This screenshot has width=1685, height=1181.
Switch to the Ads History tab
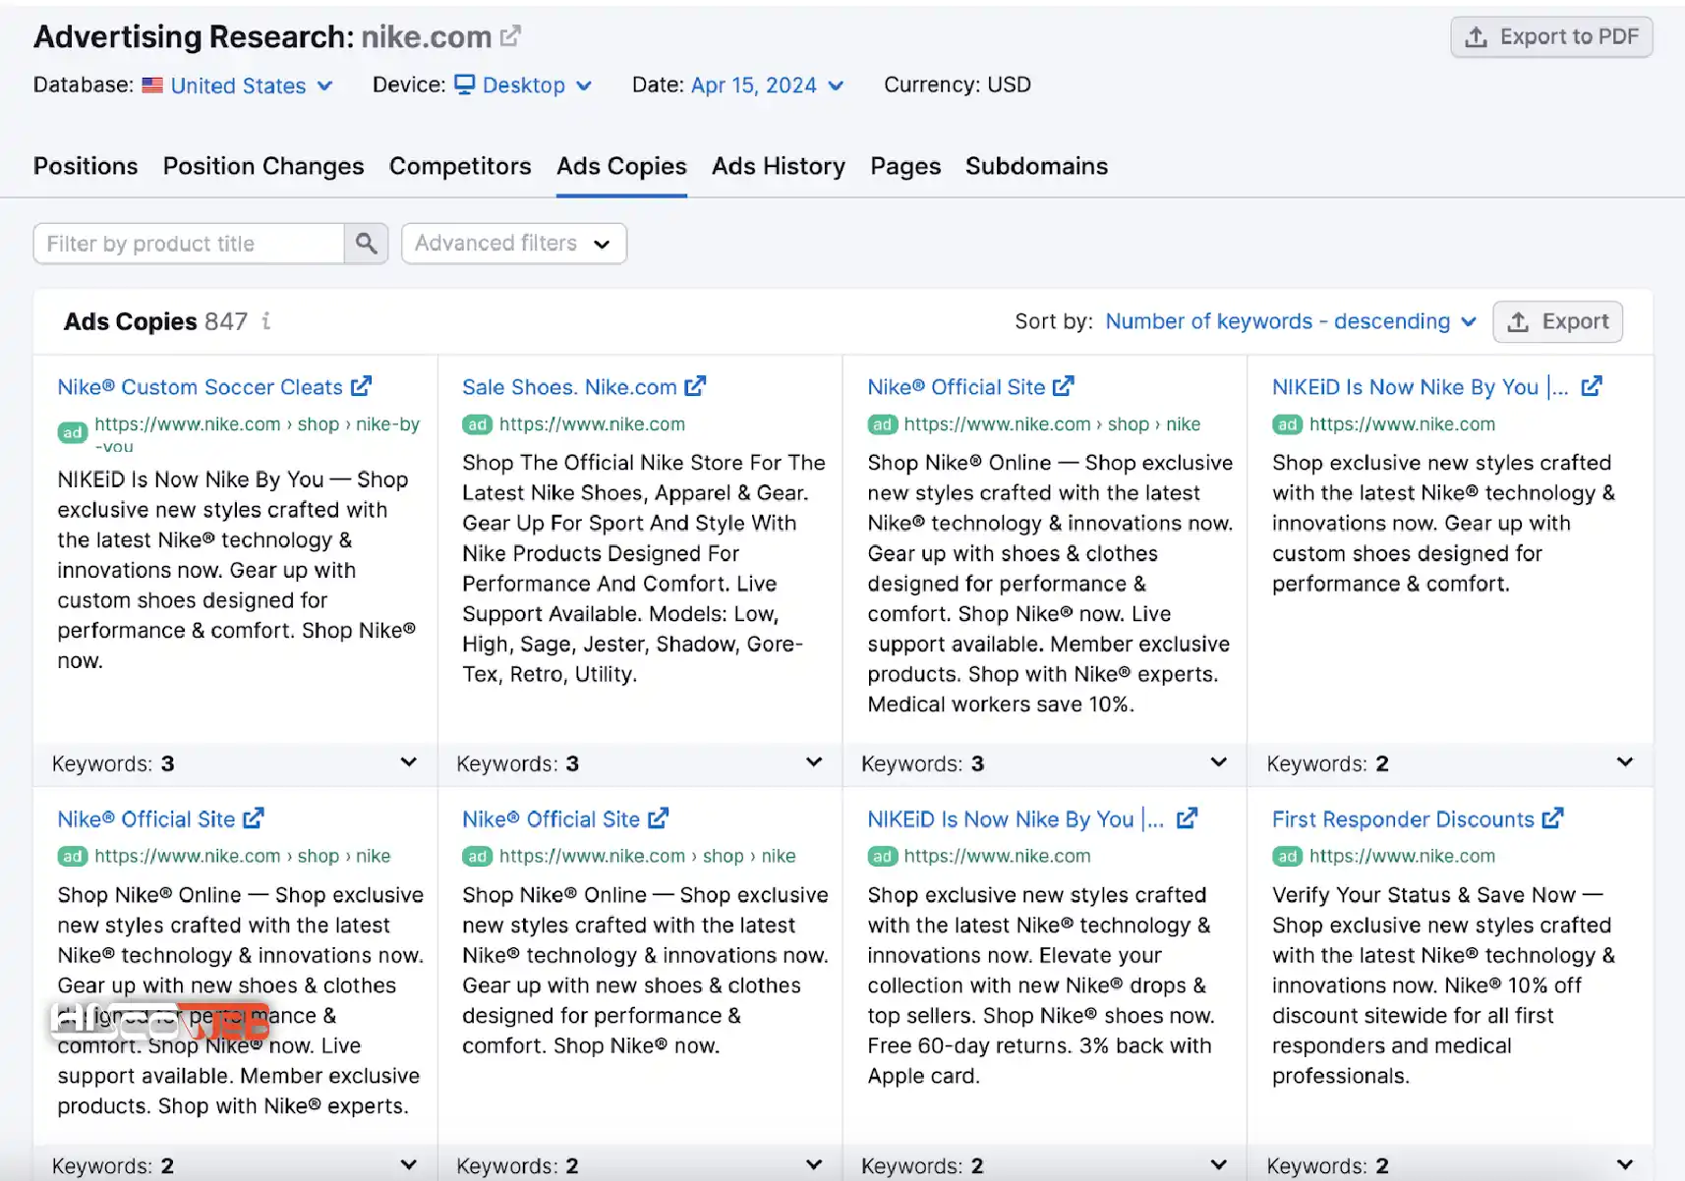pyautogui.click(x=779, y=166)
